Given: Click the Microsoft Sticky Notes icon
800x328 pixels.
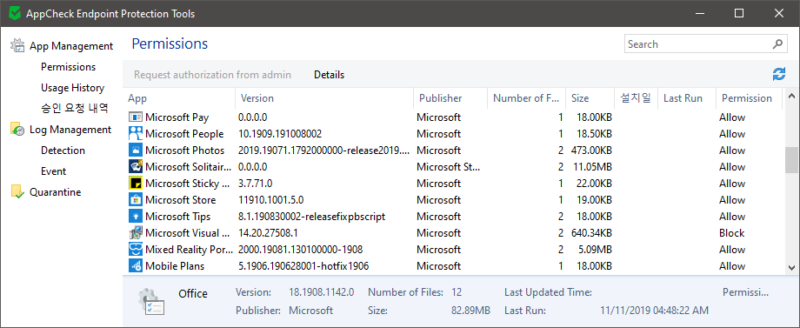Looking at the screenshot, I should tap(135, 183).
